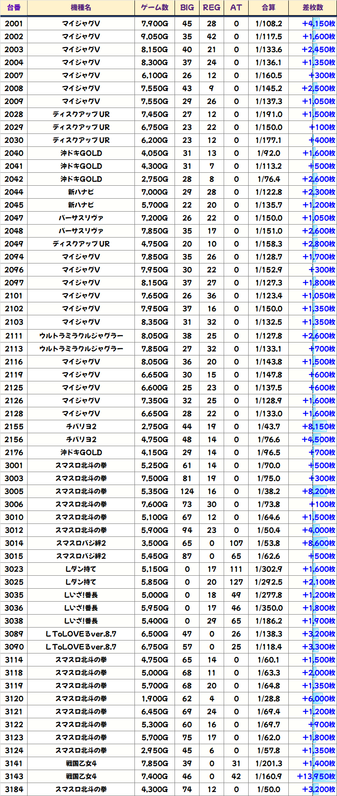
Task: Click the REG column header
Action: tap(212, 8)
